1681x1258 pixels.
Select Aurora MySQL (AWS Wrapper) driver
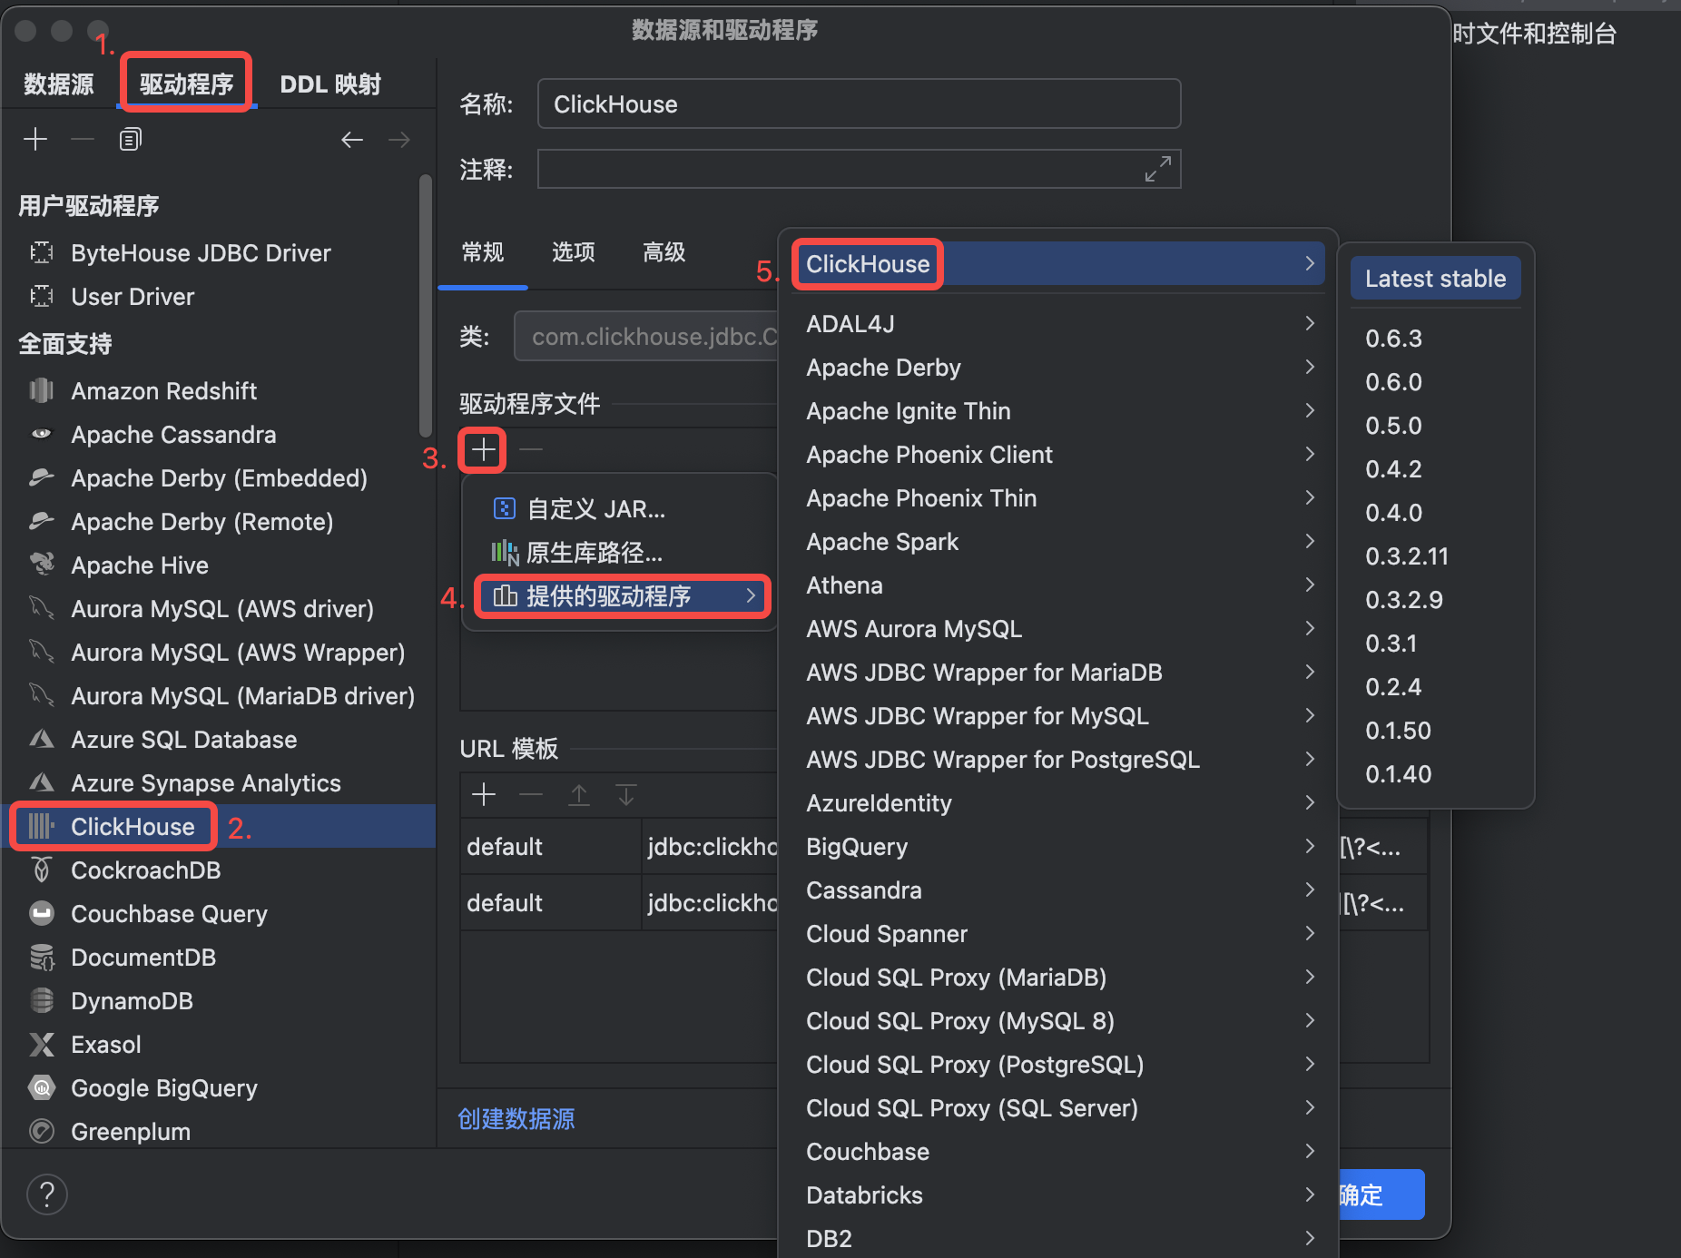(x=218, y=652)
